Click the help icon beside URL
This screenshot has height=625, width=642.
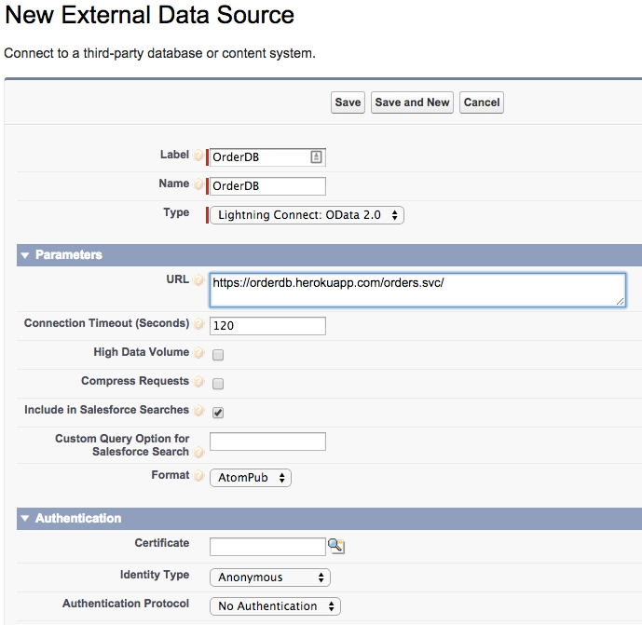[198, 280]
